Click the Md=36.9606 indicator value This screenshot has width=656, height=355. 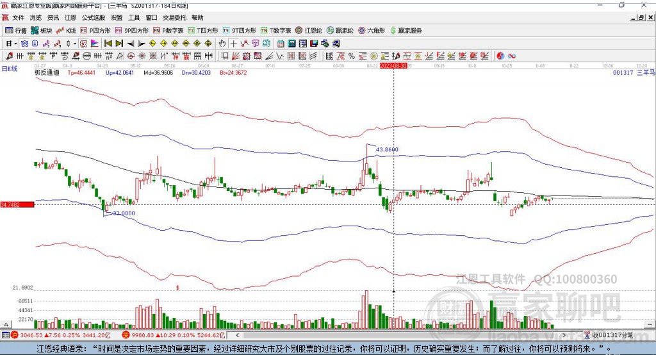click(158, 72)
